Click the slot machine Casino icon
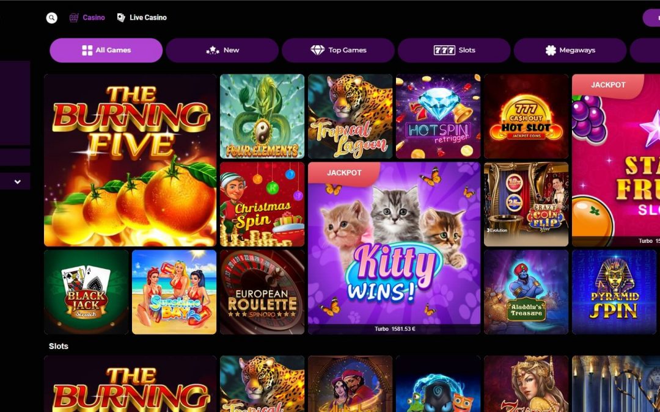This screenshot has height=412, width=660. (74, 18)
